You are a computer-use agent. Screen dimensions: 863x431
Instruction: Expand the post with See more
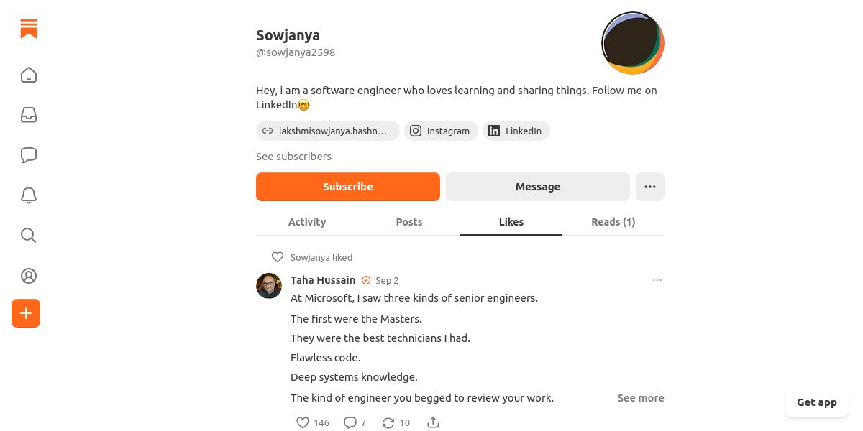(640, 398)
